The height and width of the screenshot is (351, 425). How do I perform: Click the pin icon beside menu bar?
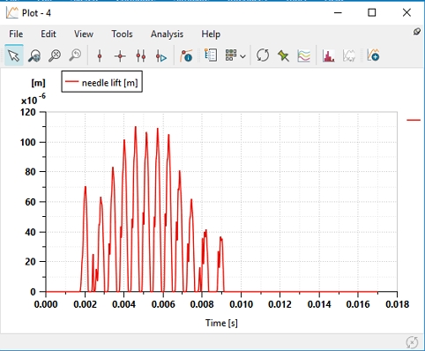(416, 32)
